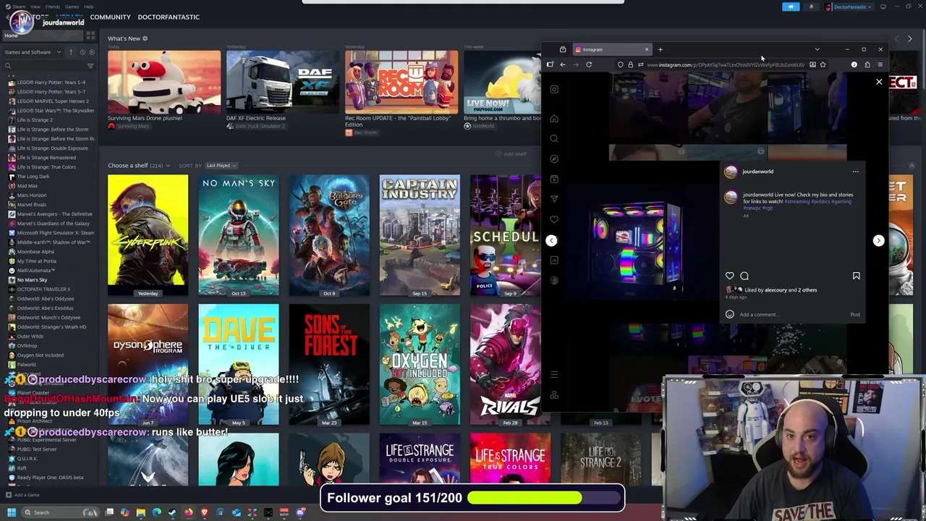Image resolution: width=926 pixels, height=521 pixels.
Task: Open Cyberpunk 2077 game cover
Action: tap(148, 235)
